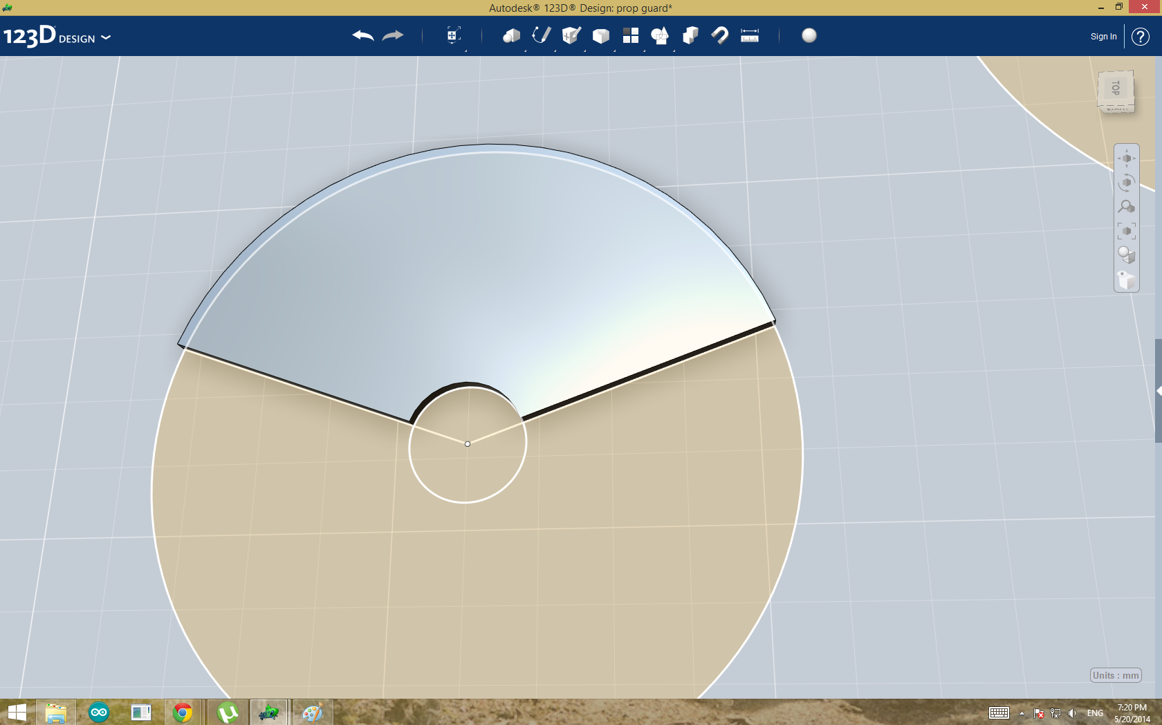Click Sign In
Screen dimensions: 1162x725
click(1103, 37)
